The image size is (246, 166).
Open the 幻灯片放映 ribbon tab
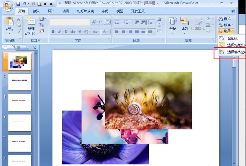tap(85, 11)
